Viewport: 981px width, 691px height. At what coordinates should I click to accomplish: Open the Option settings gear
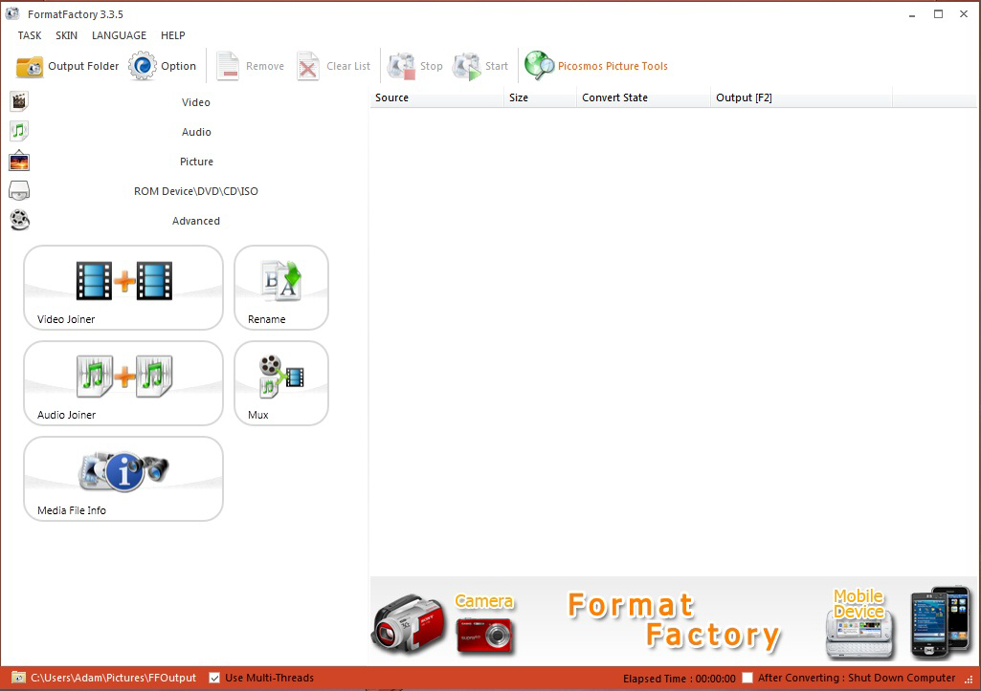coord(162,66)
